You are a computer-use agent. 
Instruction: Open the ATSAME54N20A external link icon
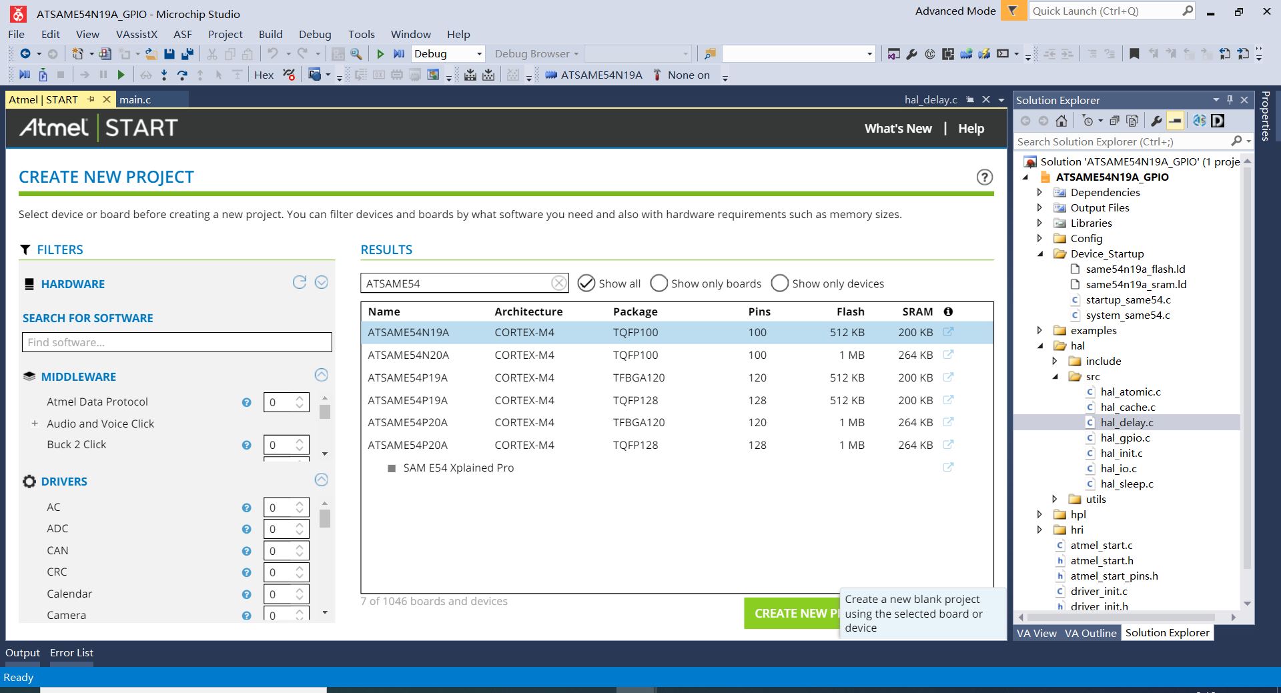coord(948,355)
